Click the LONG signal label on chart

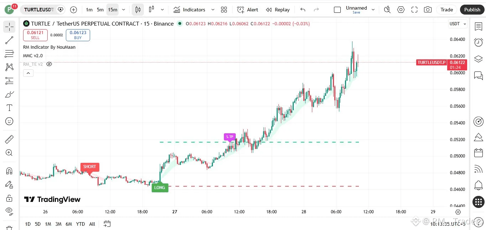tap(160, 187)
